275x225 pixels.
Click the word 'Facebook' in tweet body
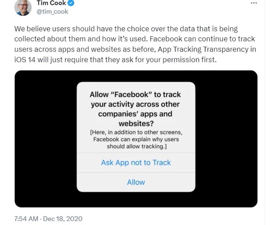pos(166,39)
